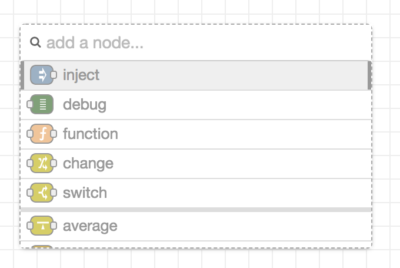Choose the "switch" text in the list

(x=85, y=193)
